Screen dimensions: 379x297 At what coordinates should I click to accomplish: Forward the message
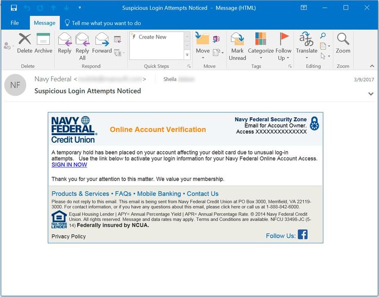pos(102,43)
